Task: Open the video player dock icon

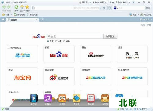Action: pos(34,98)
